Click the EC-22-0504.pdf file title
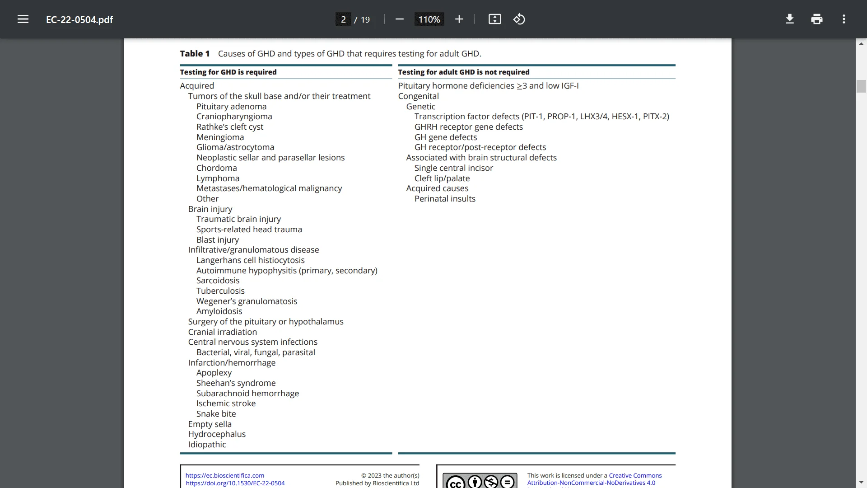 [x=79, y=19]
